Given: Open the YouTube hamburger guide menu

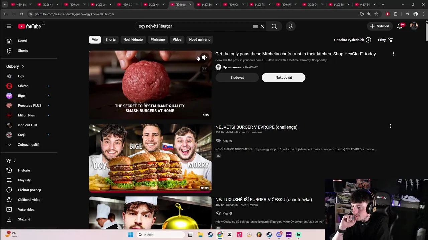Looking at the screenshot, I should coord(9,26).
